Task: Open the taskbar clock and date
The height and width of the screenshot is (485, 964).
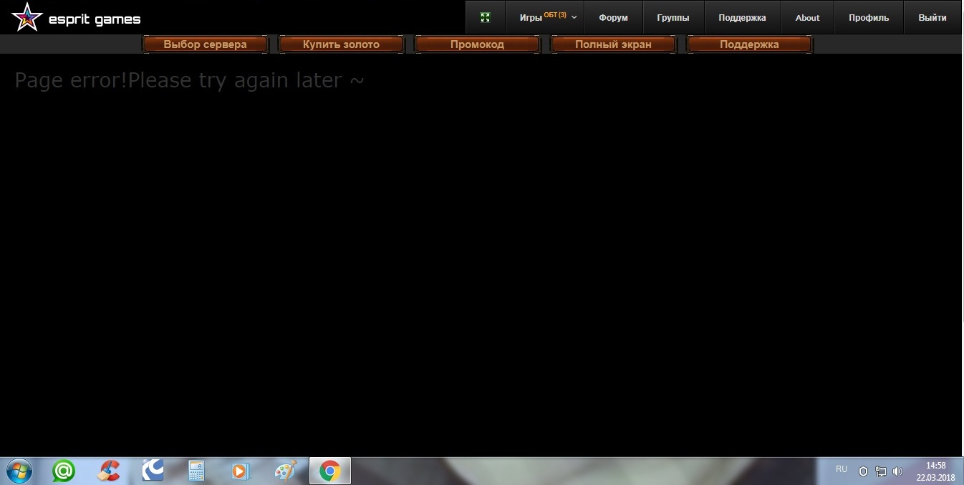Action: pyautogui.click(x=935, y=471)
